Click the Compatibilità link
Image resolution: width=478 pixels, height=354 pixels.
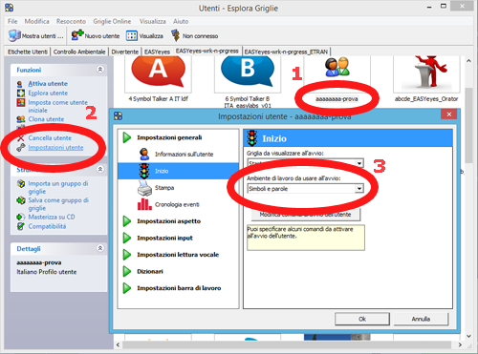tap(47, 226)
